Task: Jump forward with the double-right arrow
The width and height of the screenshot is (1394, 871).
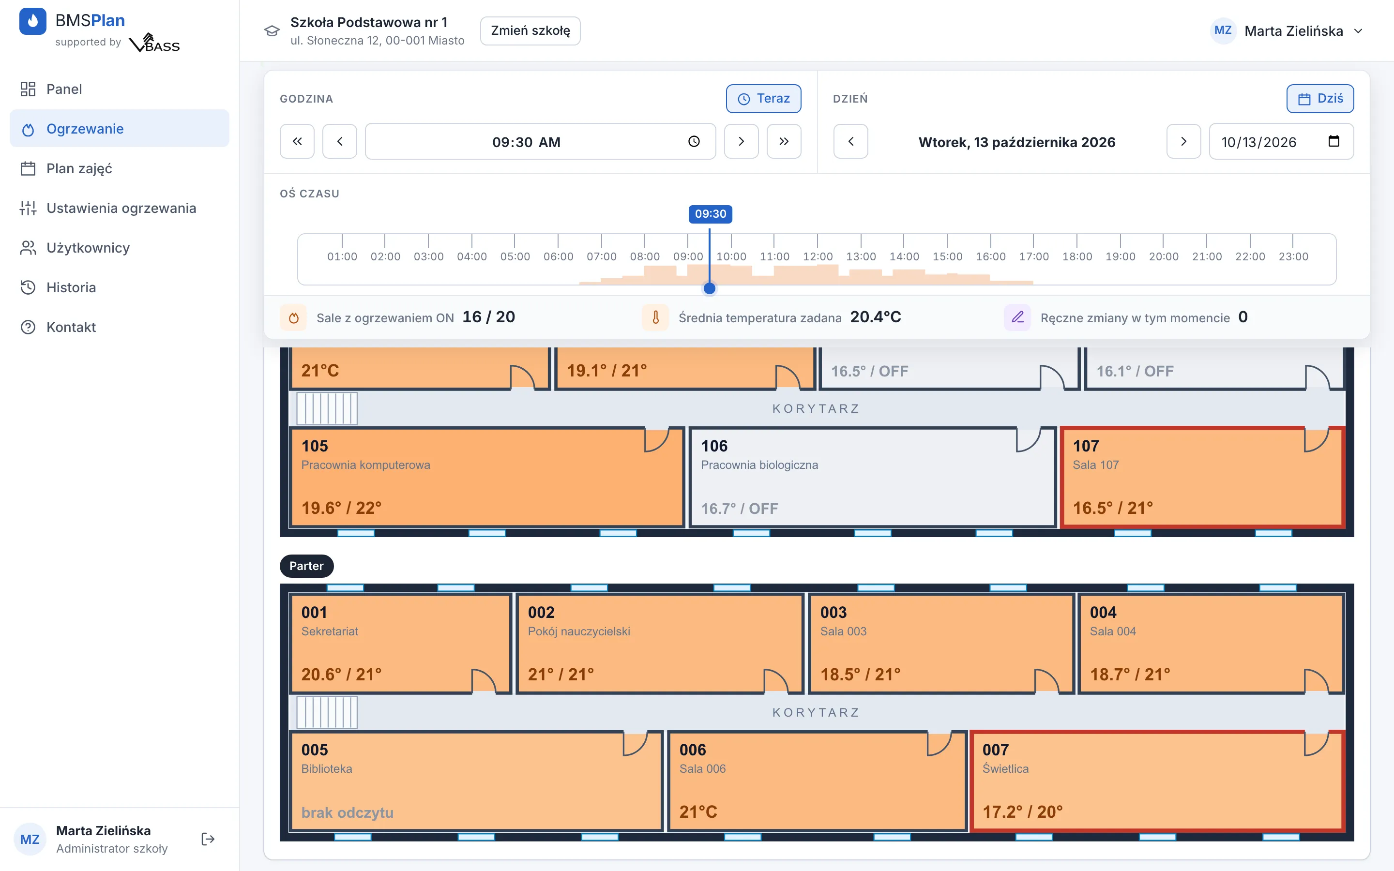Action: click(784, 141)
